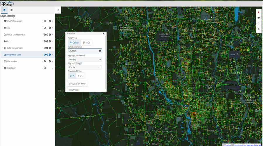
Task: Click the Statistics panel vertical scrollbar
Action: coord(105,61)
